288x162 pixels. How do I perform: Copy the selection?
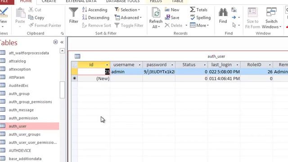coord(36,18)
